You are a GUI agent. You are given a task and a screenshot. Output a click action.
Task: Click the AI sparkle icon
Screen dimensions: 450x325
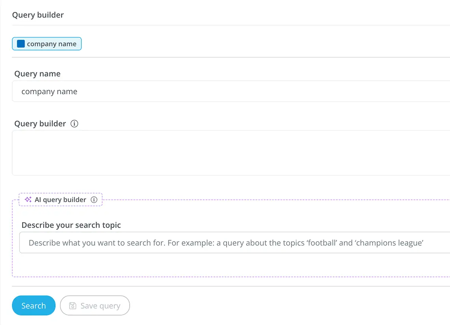(x=28, y=200)
